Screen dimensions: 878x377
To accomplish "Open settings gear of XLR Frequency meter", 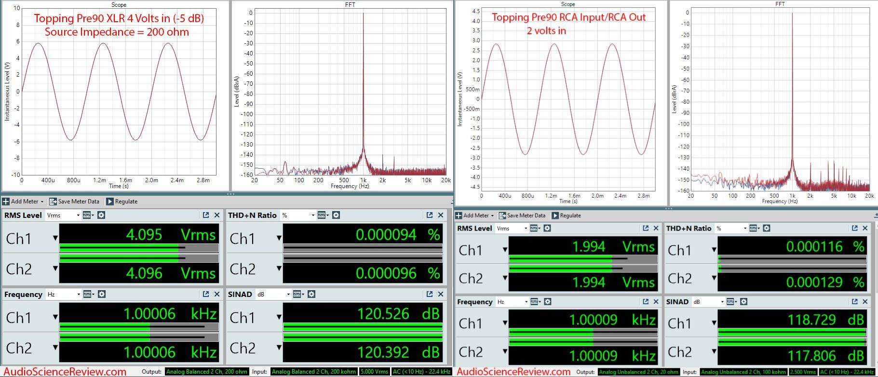I will click(x=101, y=294).
